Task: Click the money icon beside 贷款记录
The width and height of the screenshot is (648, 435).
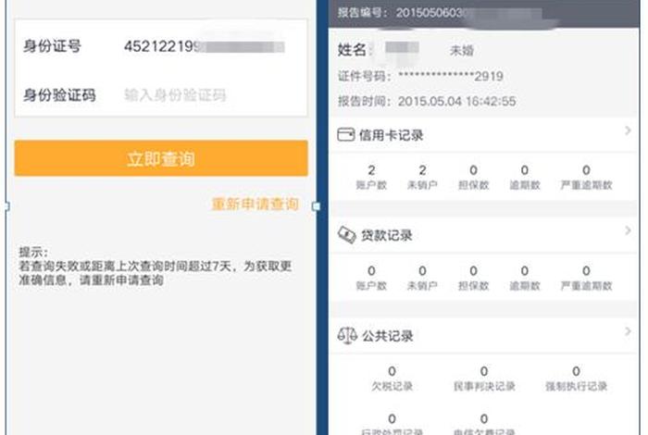Action: coord(347,235)
